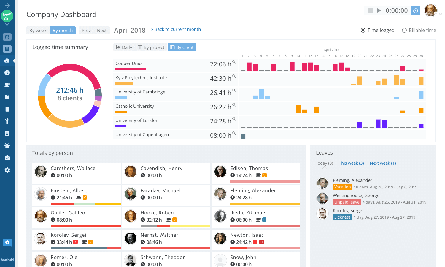
Task: Click the coffee cup icon in sidebar
Action: coord(7,85)
